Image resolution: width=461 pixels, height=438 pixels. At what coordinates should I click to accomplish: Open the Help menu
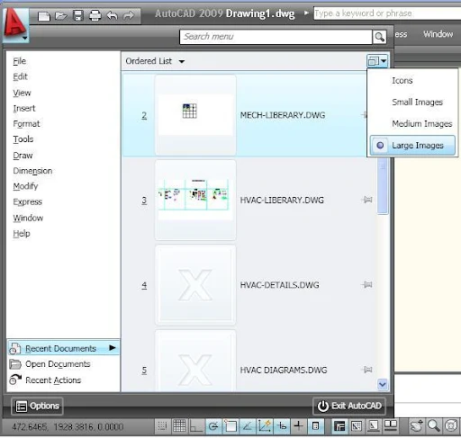coord(22,233)
